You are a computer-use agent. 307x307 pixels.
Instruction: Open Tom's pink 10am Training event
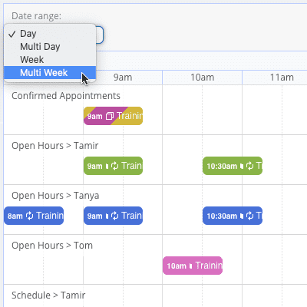pyautogui.click(x=193, y=266)
